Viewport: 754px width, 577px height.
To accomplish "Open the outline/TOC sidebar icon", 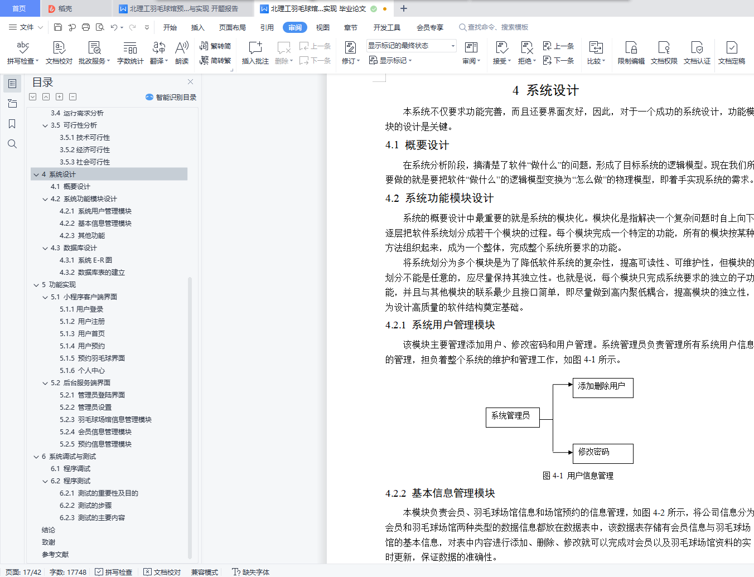I will click(x=12, y=84).
